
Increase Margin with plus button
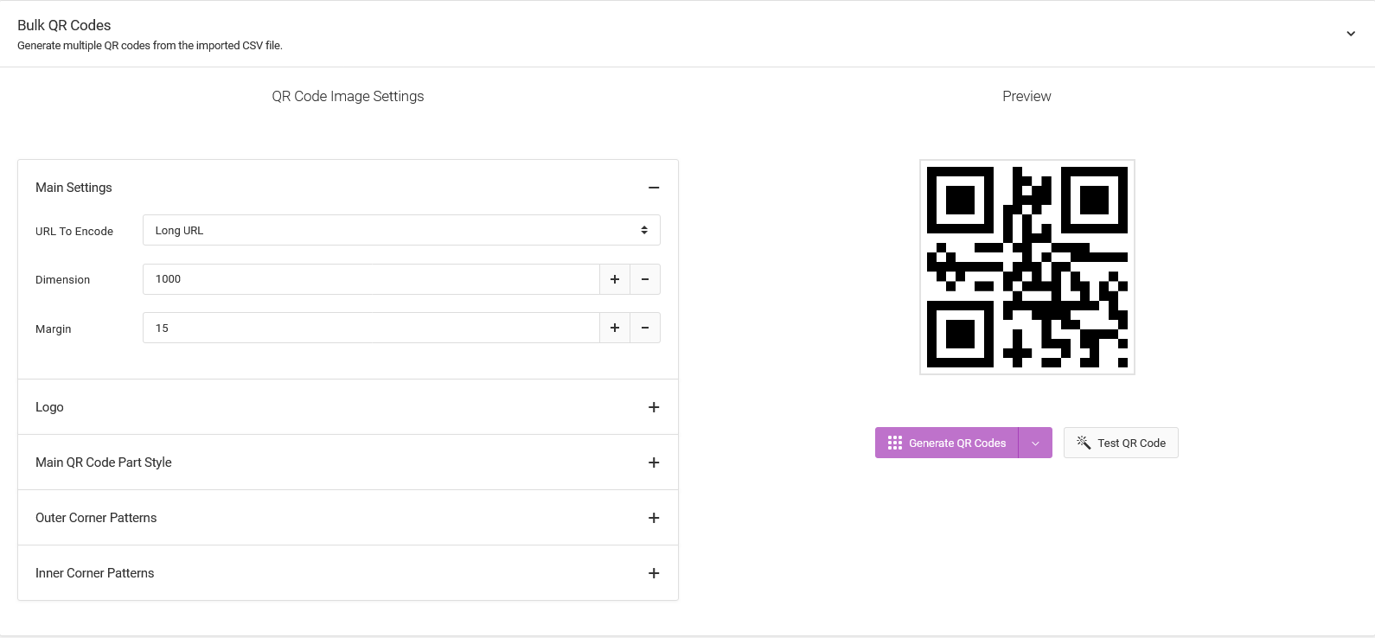pyautogui.click(x=615, y=328)
